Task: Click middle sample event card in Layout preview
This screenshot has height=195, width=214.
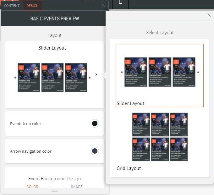Action: pyautogui.click(x=52, y=77)
